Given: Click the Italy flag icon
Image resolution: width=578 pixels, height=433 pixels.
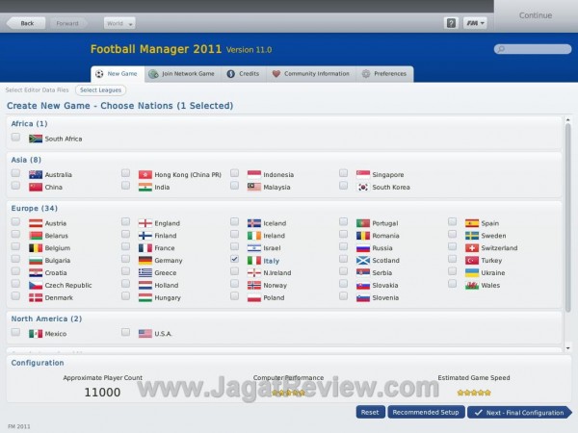Looking at the screenshot, I should [254, 261].
